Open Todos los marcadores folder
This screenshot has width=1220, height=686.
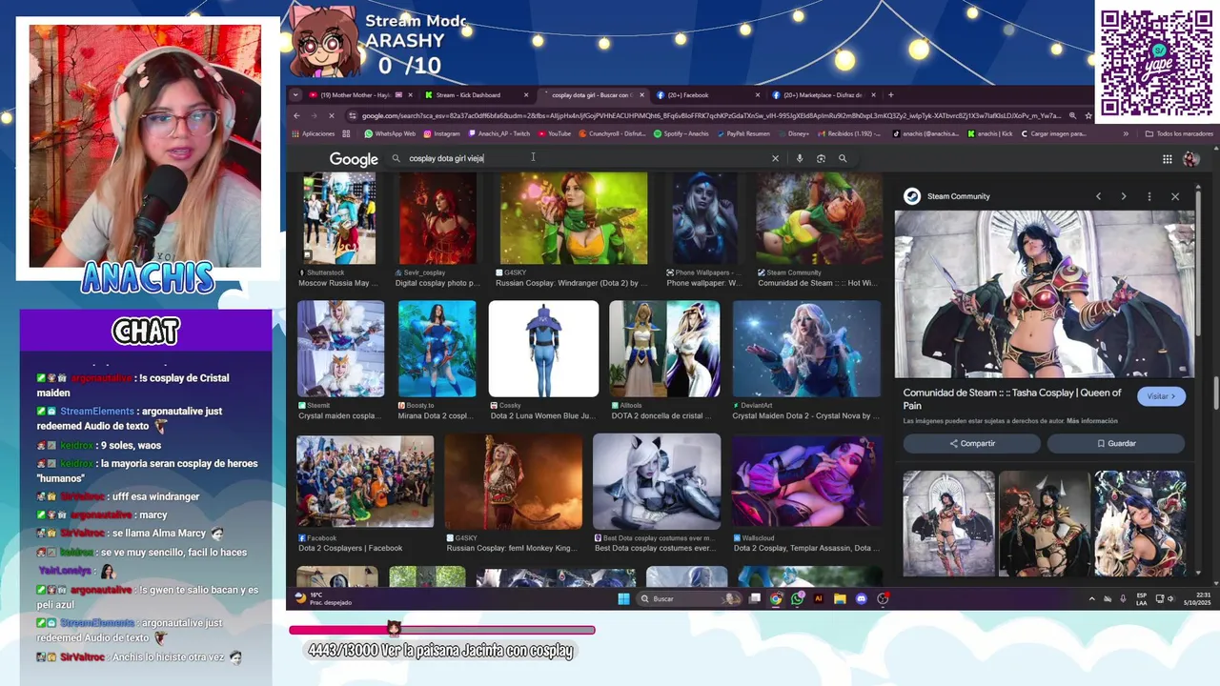1179,133
